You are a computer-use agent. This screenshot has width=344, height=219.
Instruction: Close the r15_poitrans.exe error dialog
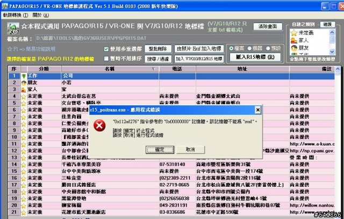point(258,109)
